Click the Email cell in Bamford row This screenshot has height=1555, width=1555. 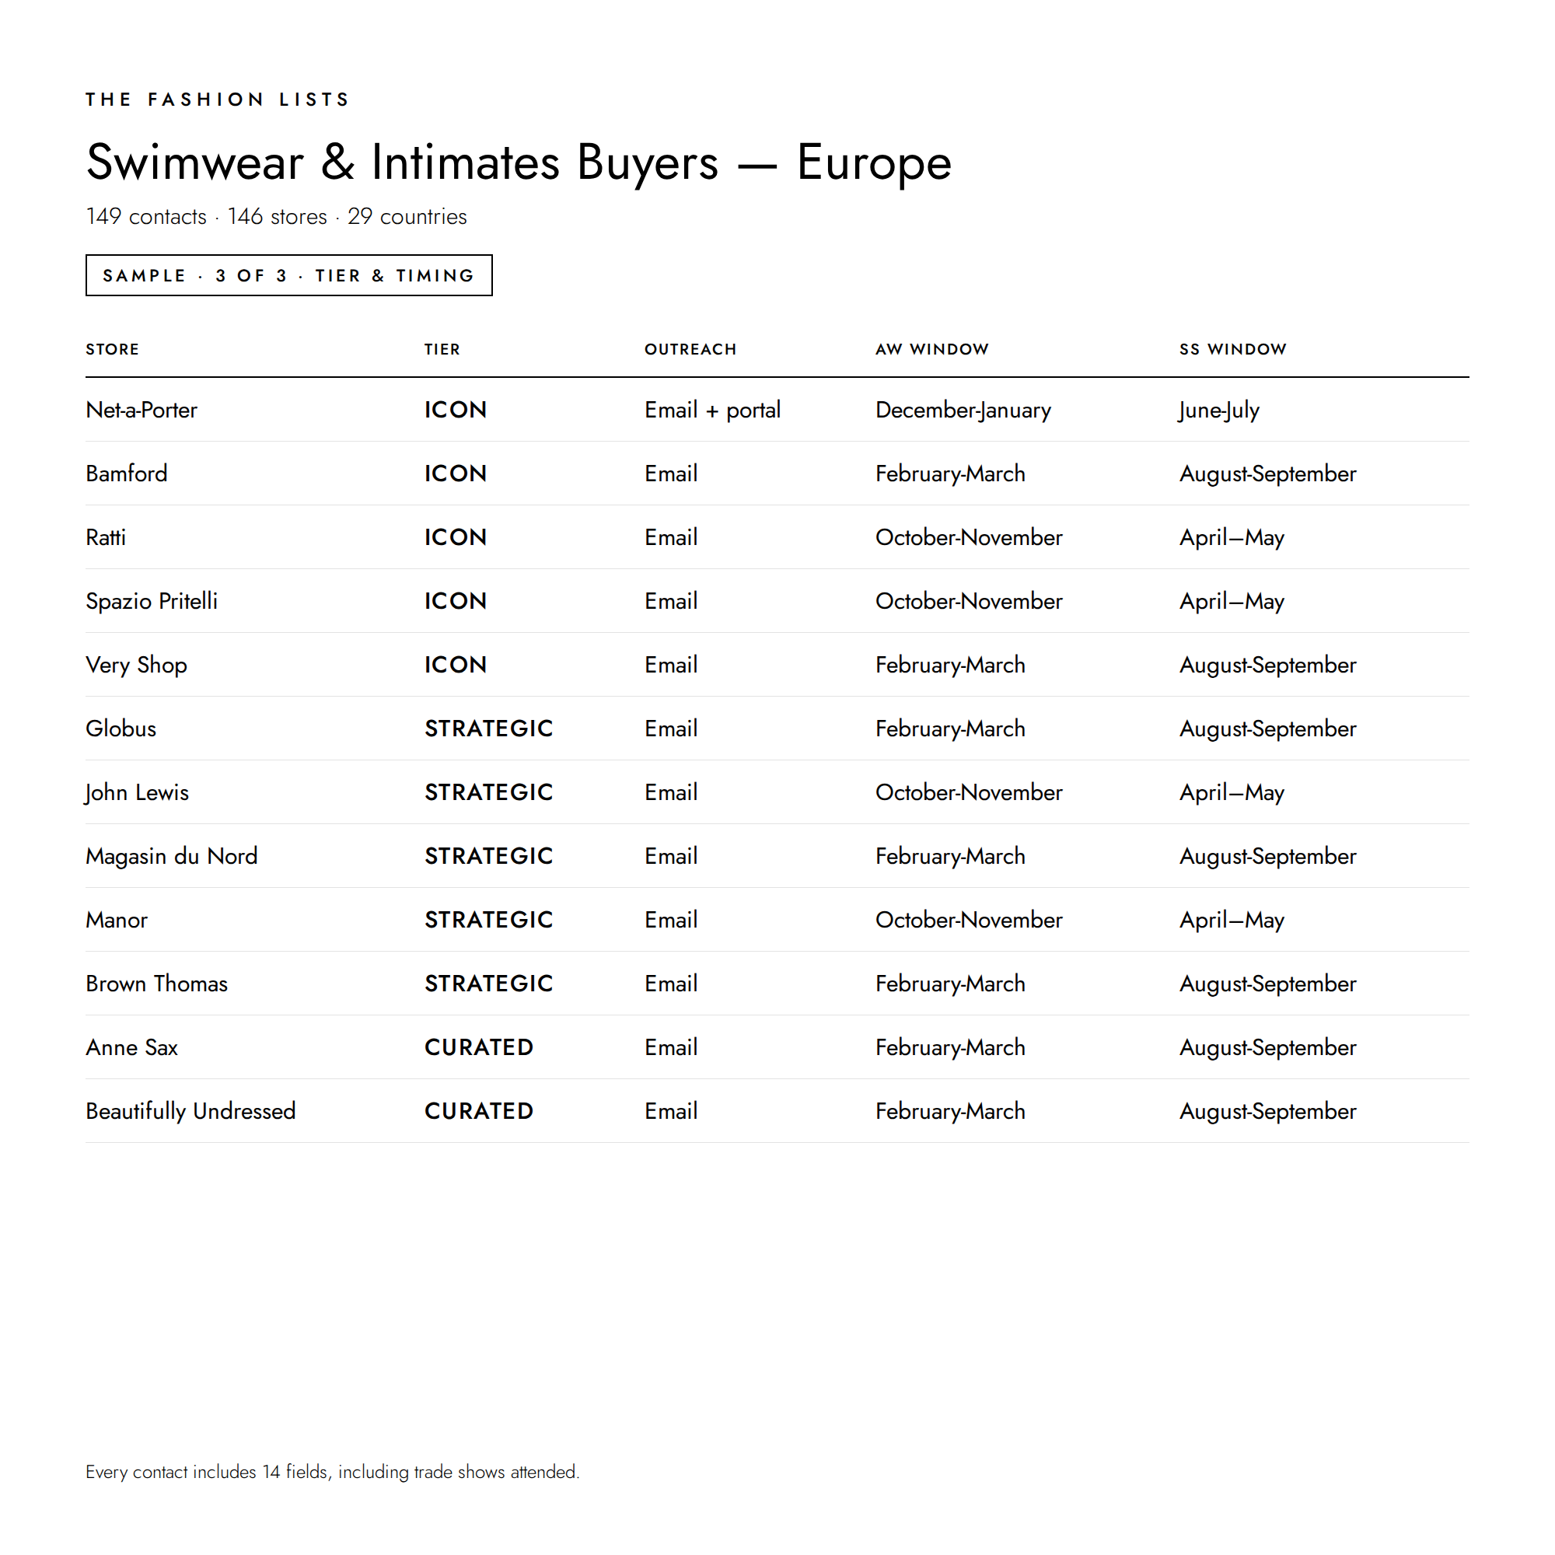tap(671, 473)
